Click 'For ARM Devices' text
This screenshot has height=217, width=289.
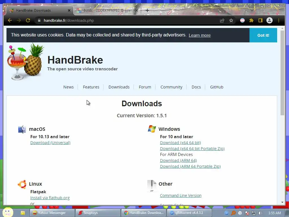(176, 155)
